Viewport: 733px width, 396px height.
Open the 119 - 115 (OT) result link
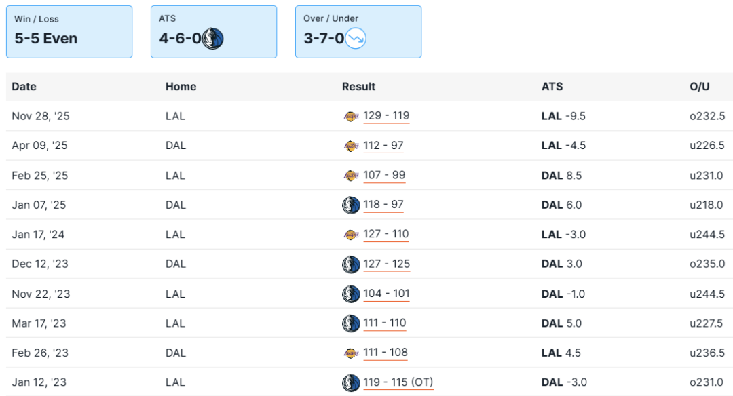tap(398, 382)
